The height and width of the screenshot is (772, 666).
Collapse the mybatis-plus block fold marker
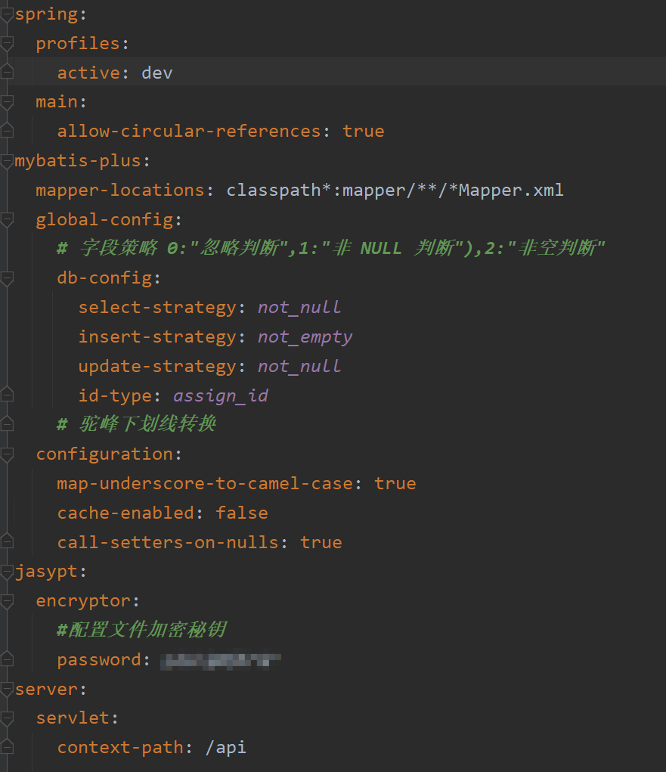click(x=7, y=161)
